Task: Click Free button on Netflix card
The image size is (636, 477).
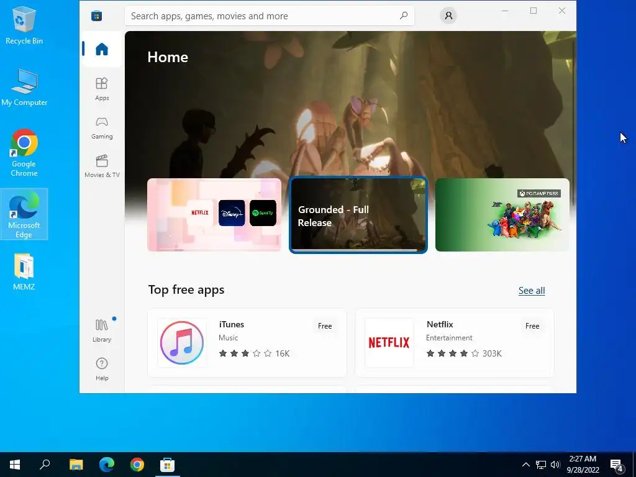Action: (532, 325)
